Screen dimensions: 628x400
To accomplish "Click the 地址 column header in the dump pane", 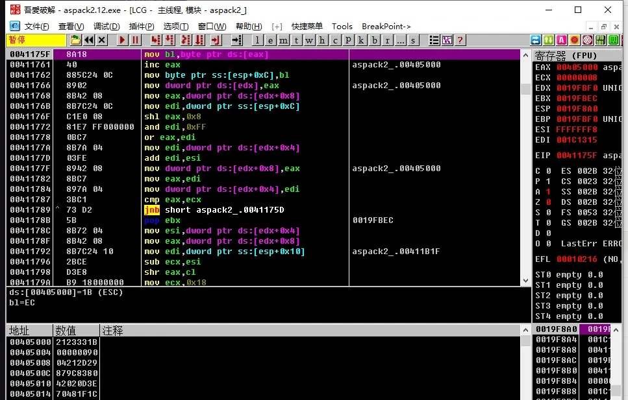I will click(x=30, y=331).
